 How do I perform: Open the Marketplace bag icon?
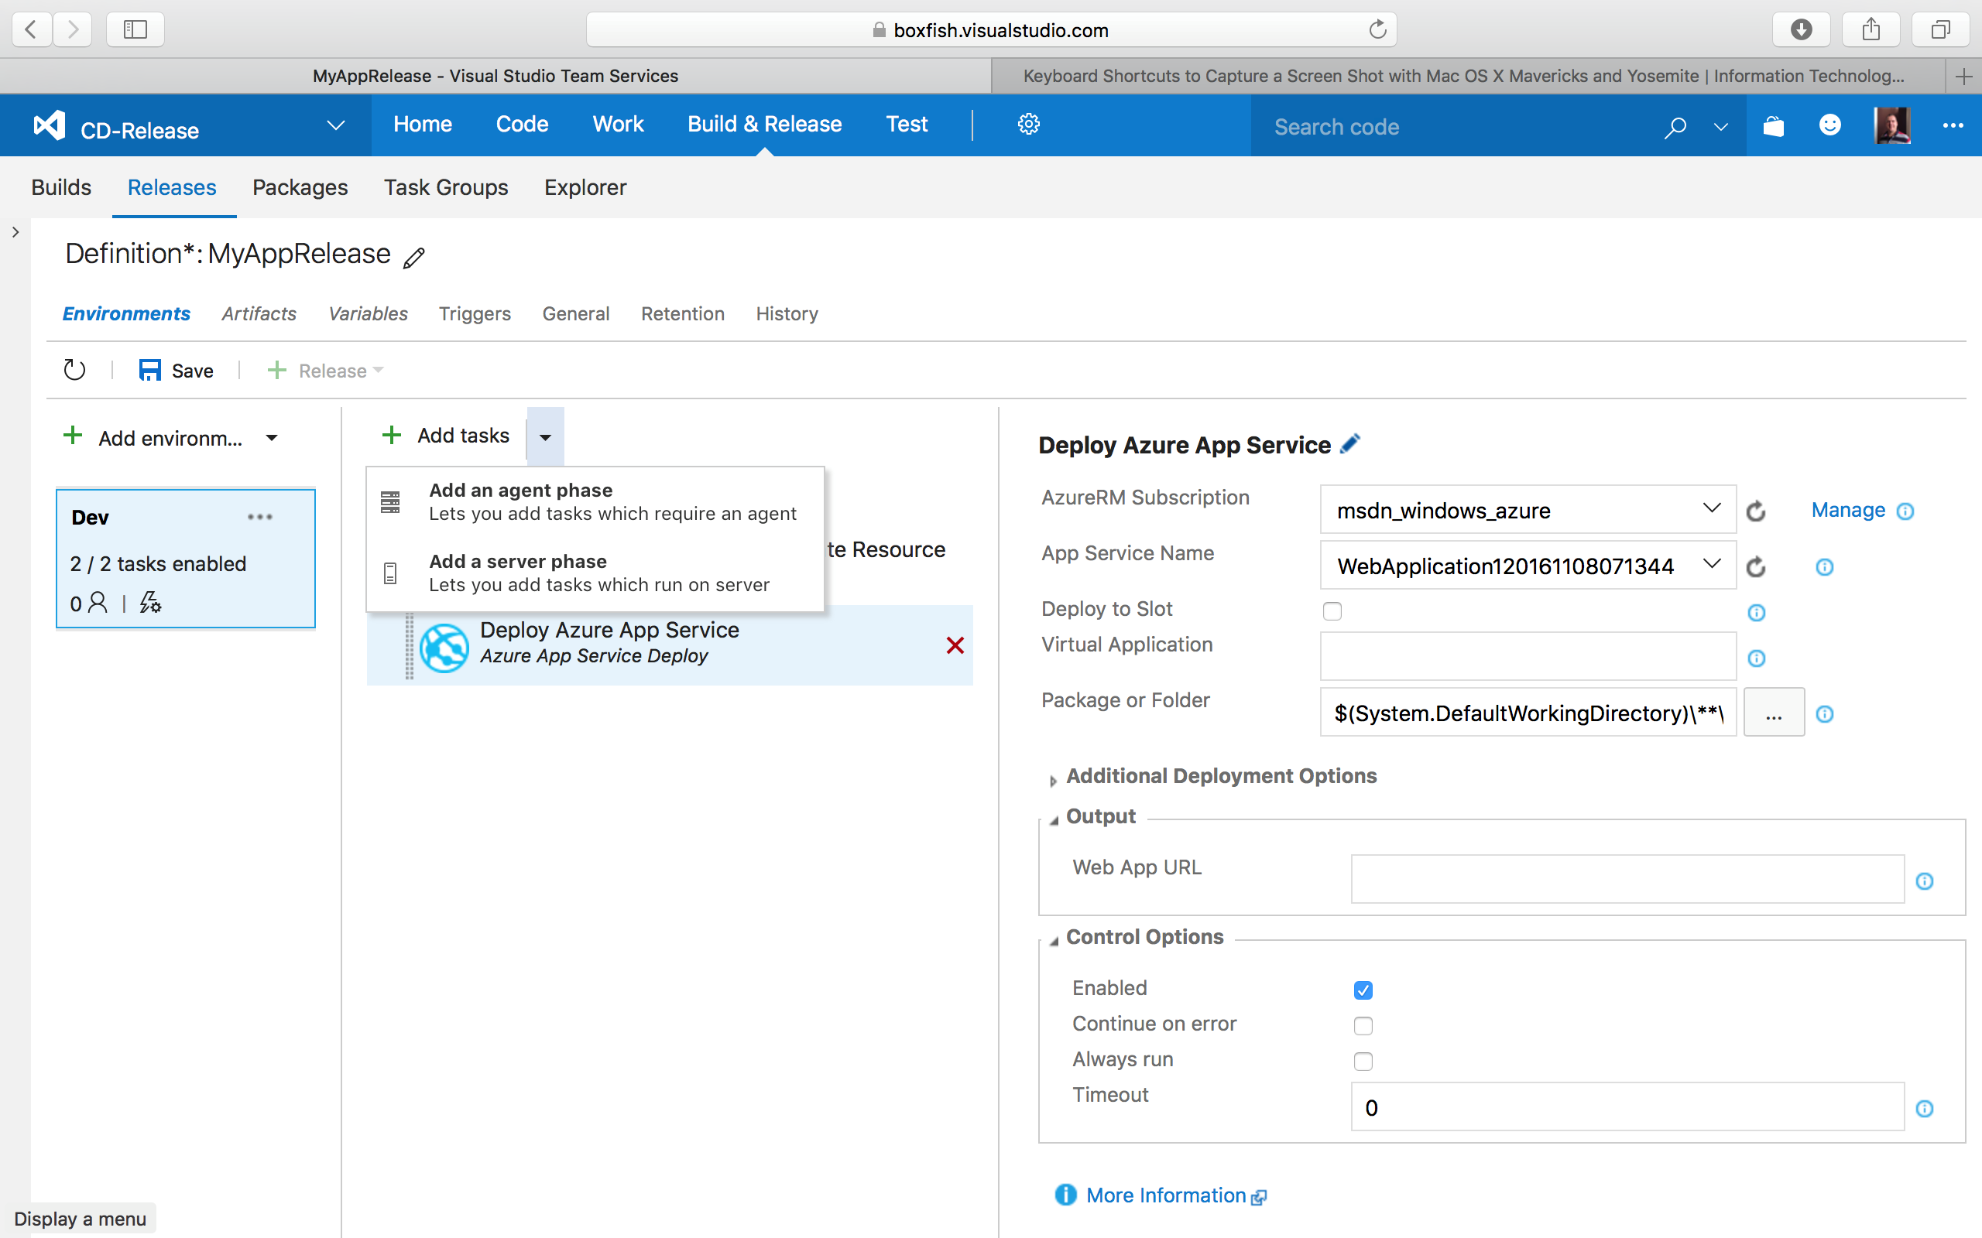click(x=1774, y=125)
